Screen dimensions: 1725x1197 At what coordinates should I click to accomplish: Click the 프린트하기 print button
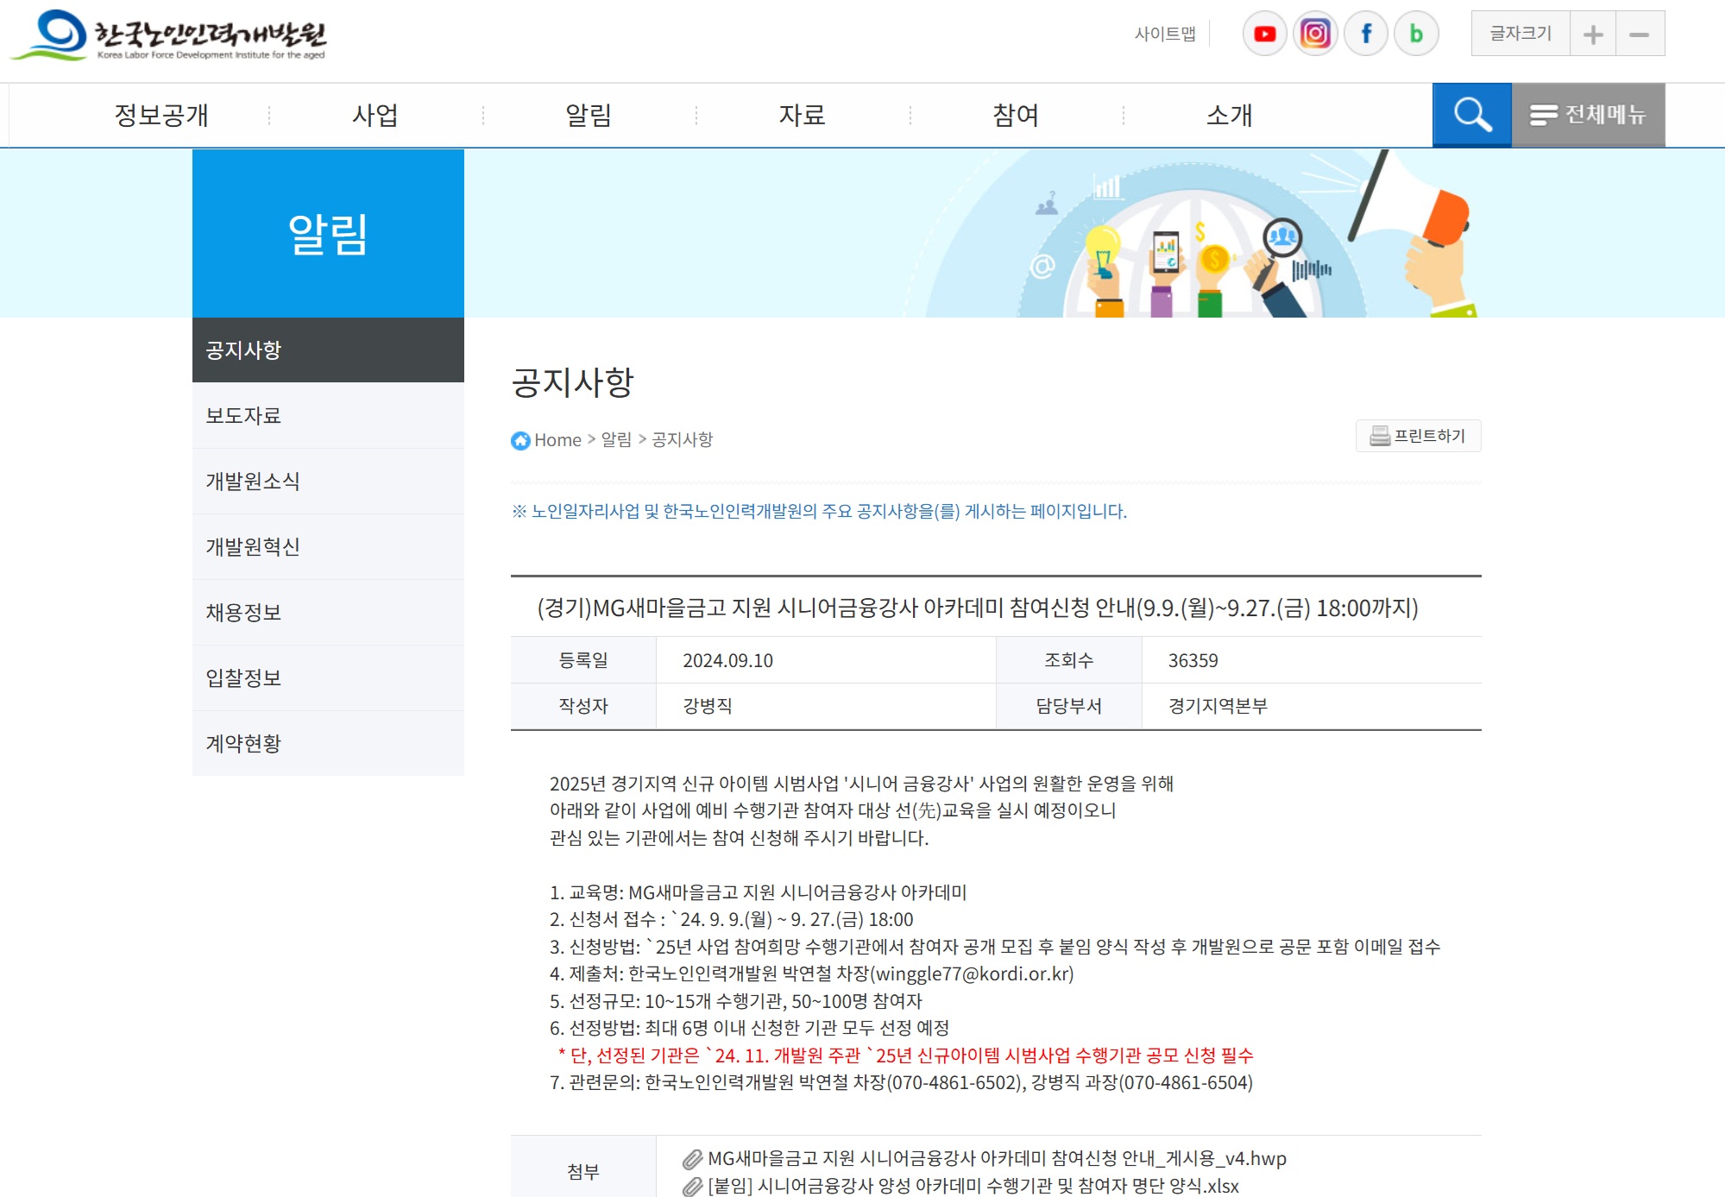point(1418,436)
